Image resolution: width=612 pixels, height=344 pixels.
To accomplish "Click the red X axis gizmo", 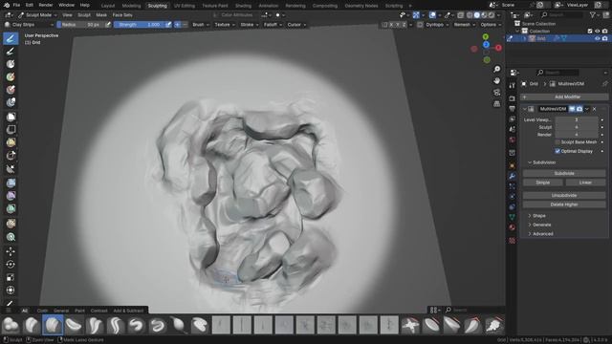I will [498, 48].
